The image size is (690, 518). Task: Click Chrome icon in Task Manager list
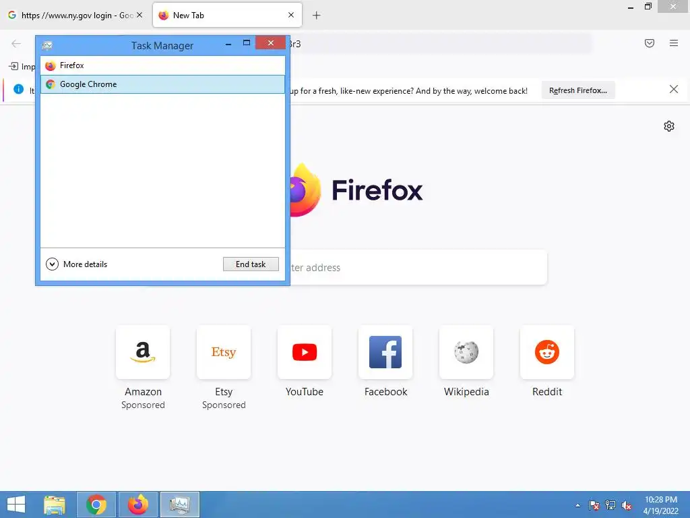(x=51, y=84)
